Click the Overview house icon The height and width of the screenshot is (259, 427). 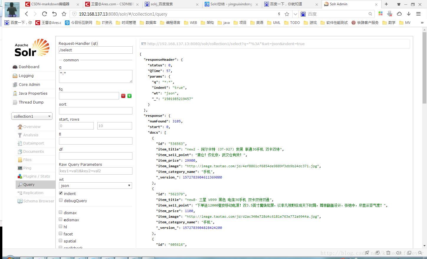pyautogui.click(x=20, y=127)
